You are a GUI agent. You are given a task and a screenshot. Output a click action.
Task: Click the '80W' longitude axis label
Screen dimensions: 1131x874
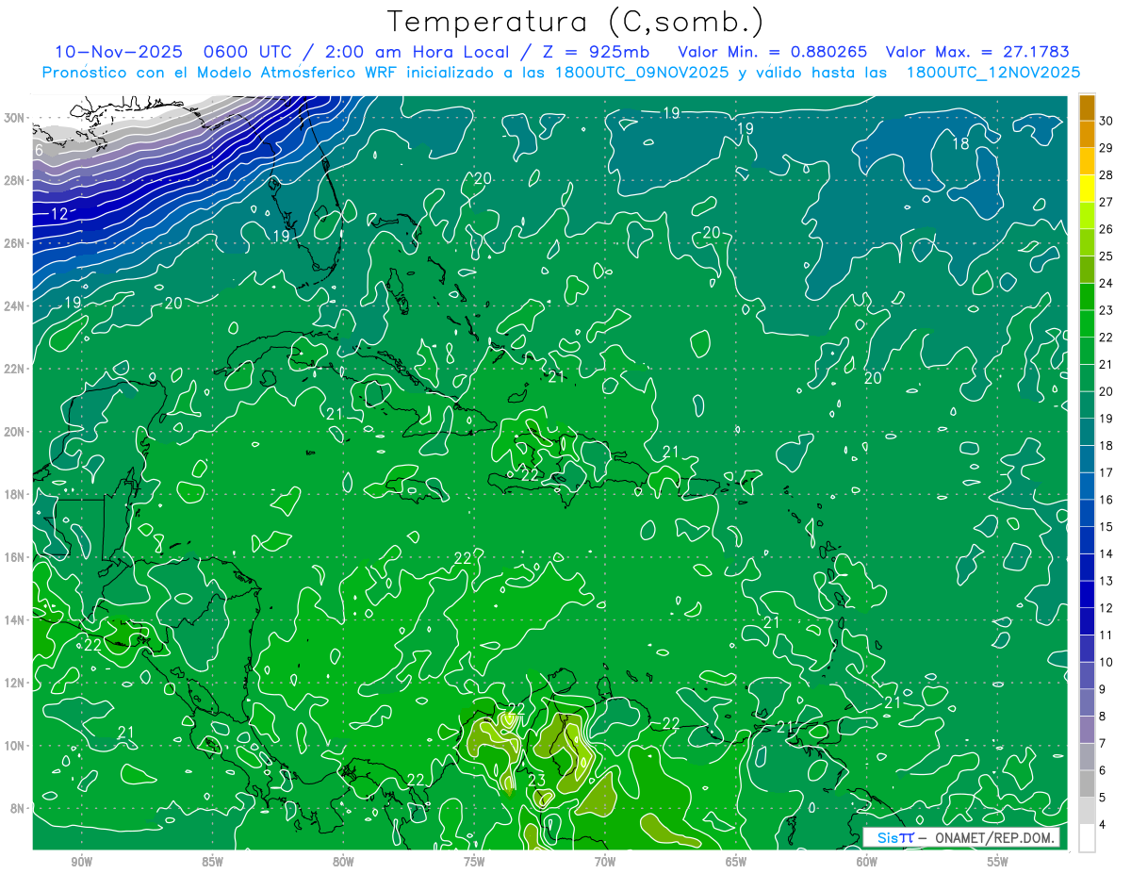click(343, 862)
